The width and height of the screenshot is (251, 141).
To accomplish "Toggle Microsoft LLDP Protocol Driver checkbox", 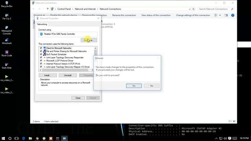I will tap(41, 60).
